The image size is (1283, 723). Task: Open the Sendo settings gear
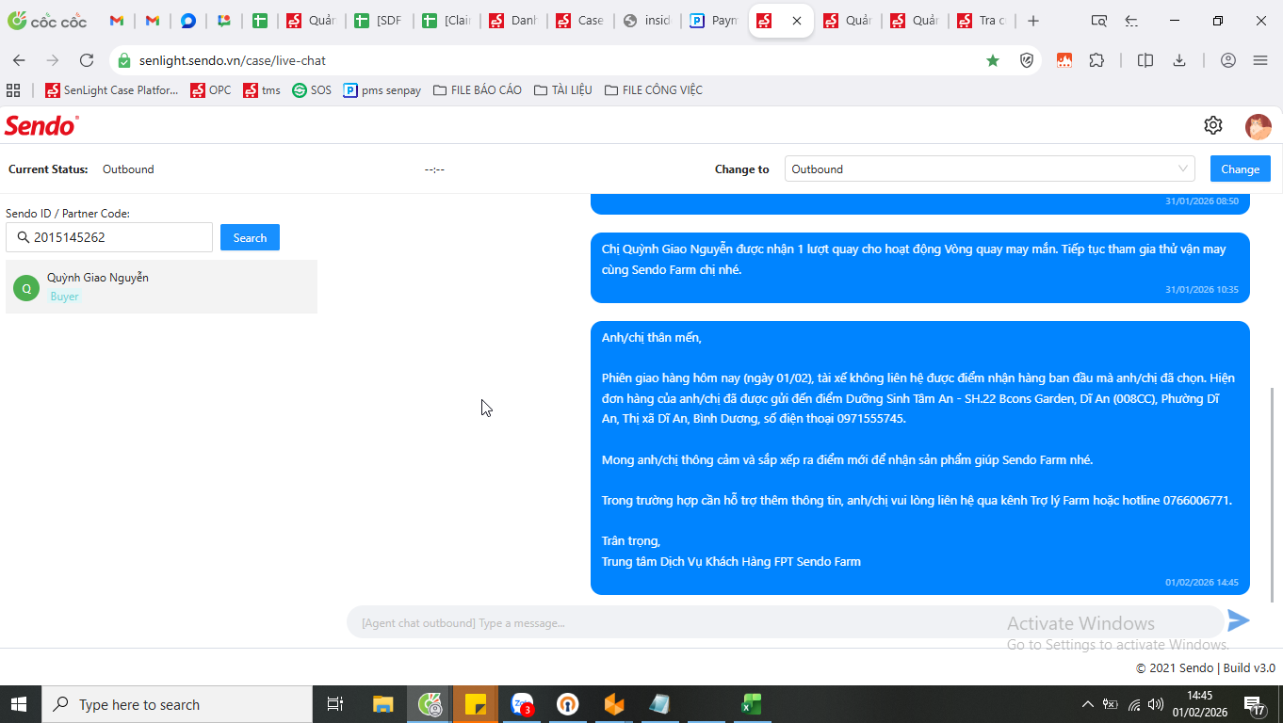pos(1213,125)
